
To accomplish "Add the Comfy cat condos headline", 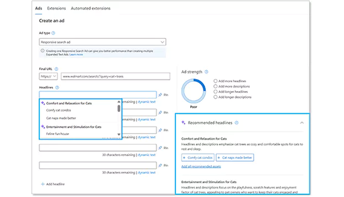I will [x=197, y=157].
